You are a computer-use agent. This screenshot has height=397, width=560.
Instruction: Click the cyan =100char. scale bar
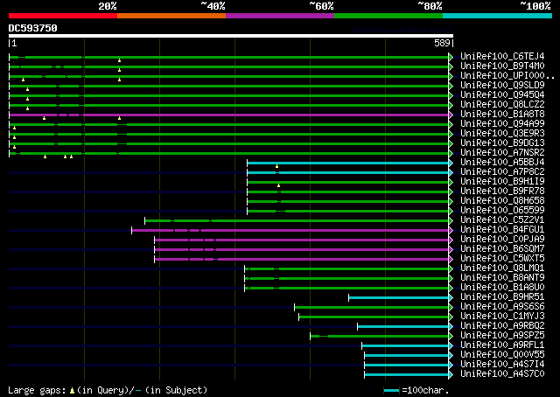[391, 391]
